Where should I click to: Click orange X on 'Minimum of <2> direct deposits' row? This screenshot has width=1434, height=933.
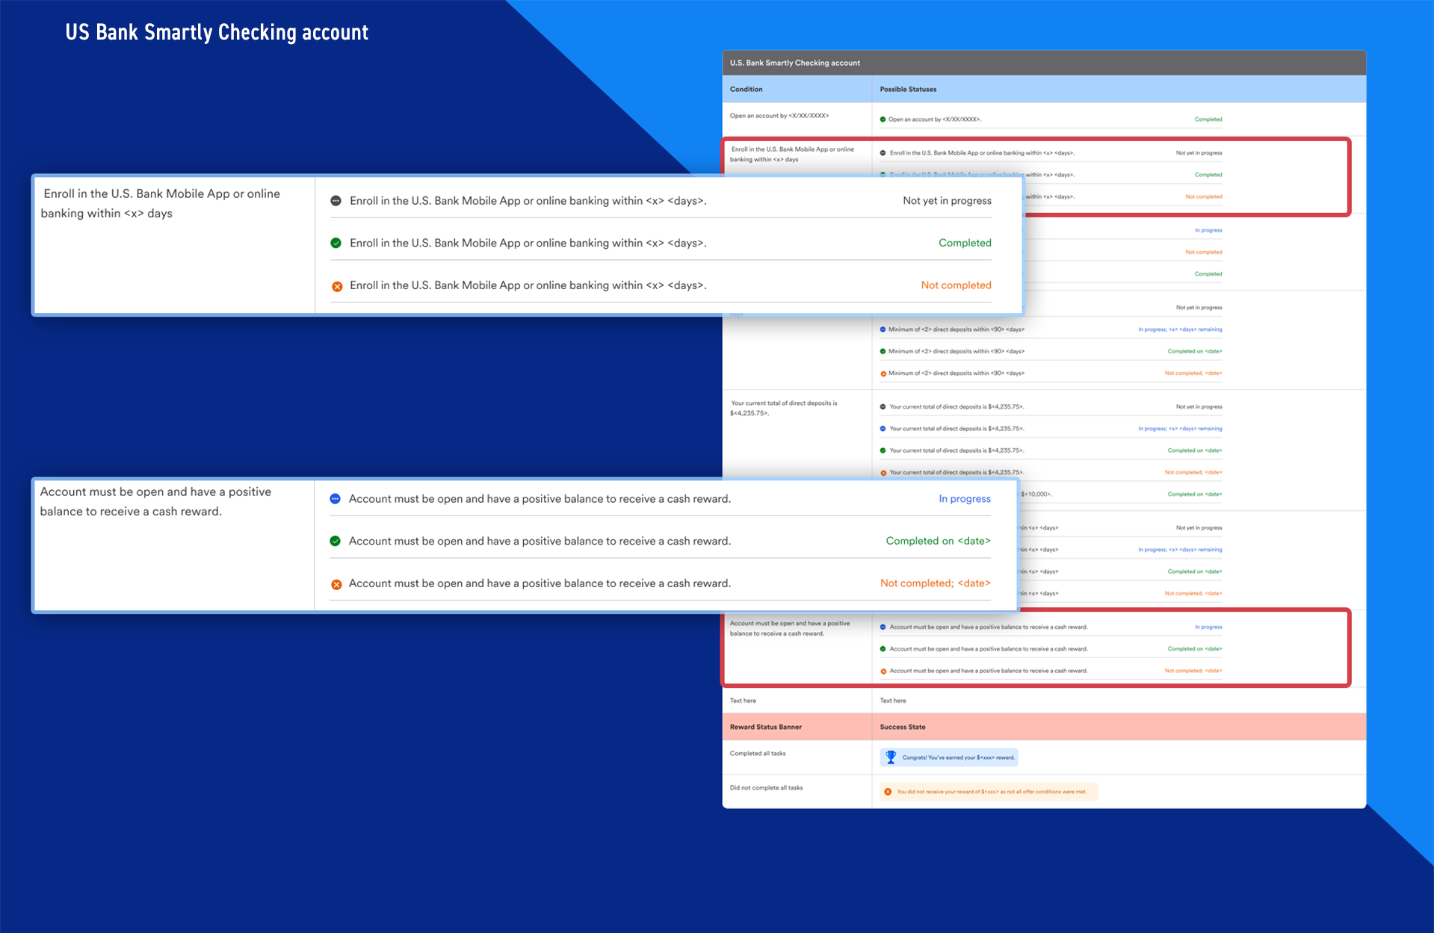(883, 373)
